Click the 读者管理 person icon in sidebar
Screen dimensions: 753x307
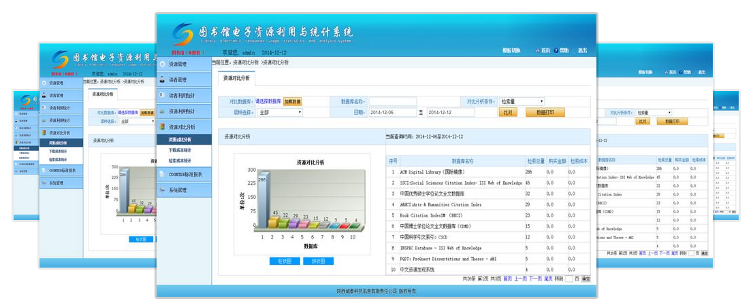click(x=162, y=79)
